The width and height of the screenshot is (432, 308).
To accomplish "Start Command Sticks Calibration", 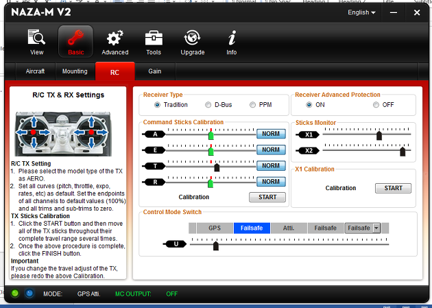I will click(267, 198).
